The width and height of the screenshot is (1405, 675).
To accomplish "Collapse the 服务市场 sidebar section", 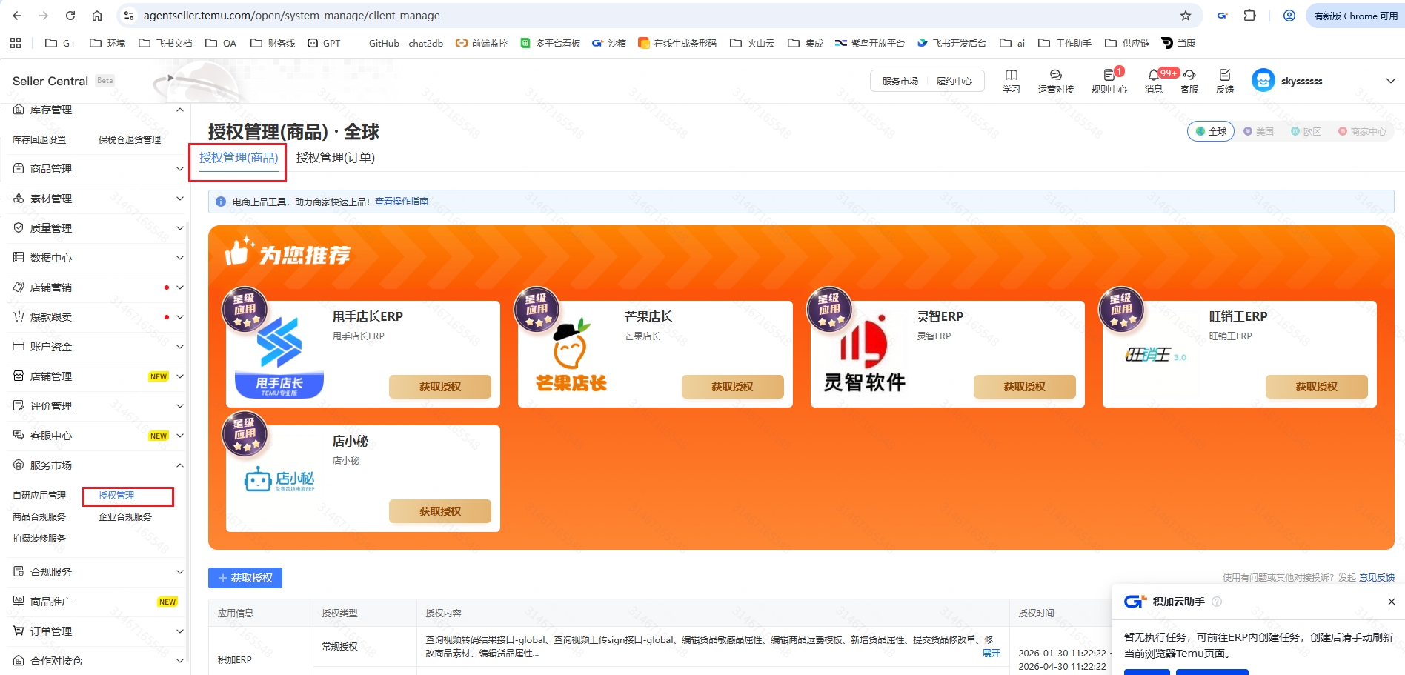I will click(179, 465).
